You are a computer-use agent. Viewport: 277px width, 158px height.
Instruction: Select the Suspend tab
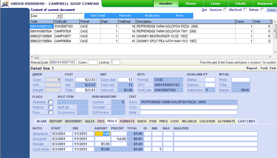(x=265, y=4)
